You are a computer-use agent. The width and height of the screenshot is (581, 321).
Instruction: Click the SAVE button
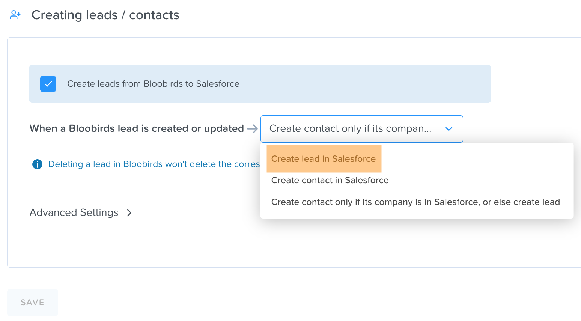(33, 302)
